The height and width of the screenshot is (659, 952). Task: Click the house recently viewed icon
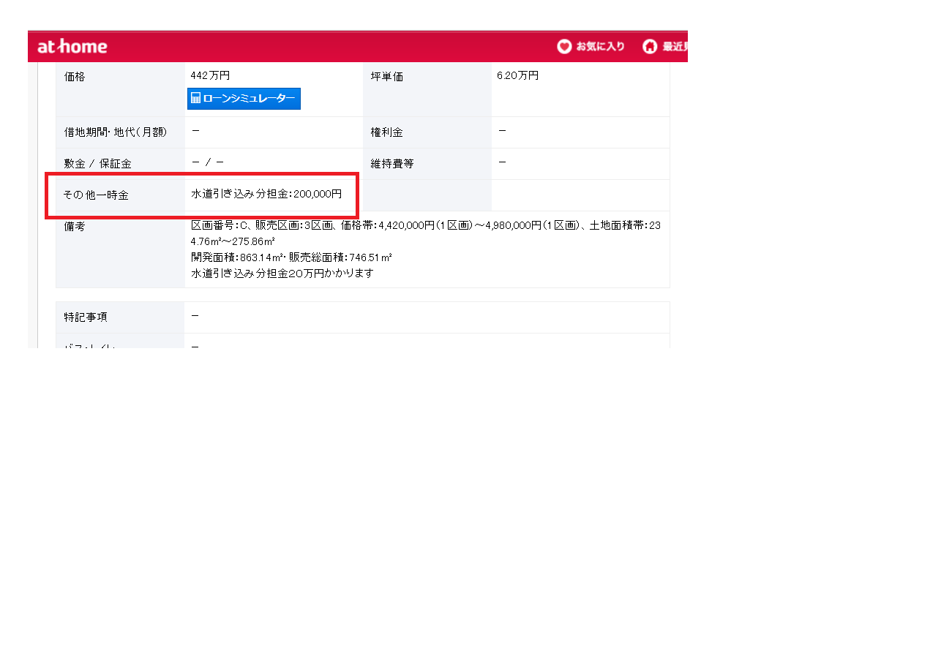click(x=650, y=47)
